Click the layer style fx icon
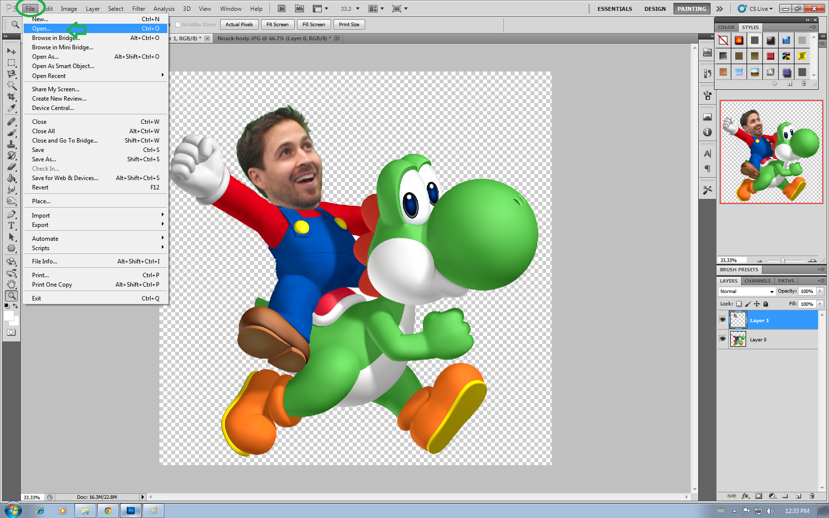Viewport: 829px width, 518px height. [746, 496]
